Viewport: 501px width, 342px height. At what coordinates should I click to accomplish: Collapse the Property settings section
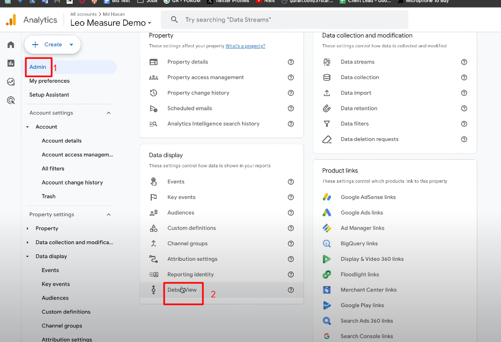pos(109,215)
